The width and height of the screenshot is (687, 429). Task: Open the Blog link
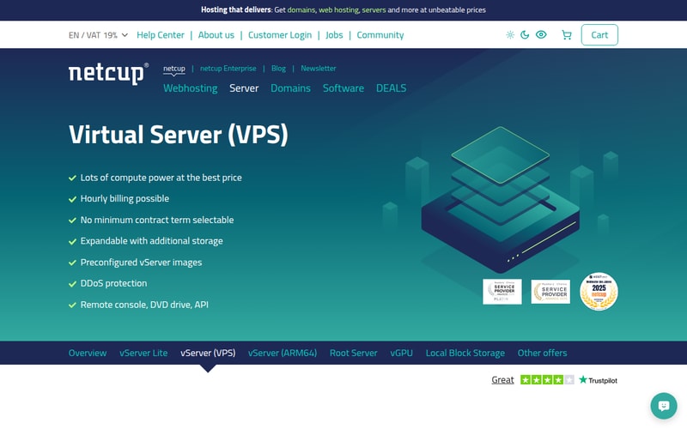[278, 69]
